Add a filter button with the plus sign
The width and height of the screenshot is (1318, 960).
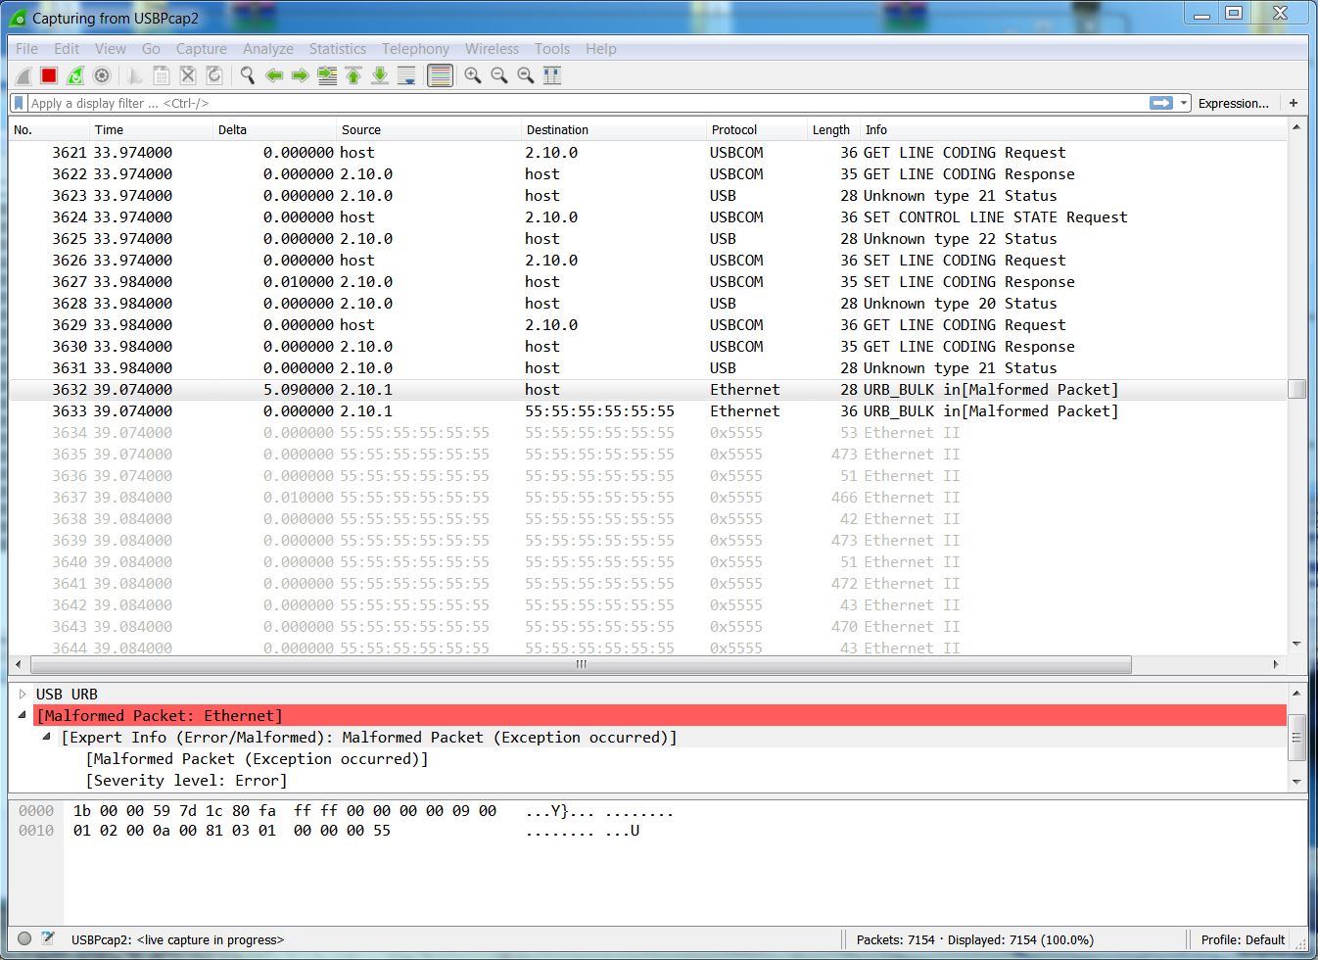(x=1294, y=102)
